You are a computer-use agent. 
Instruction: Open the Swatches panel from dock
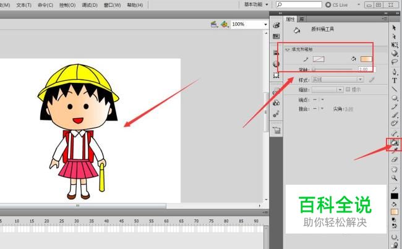coord(276,36)
